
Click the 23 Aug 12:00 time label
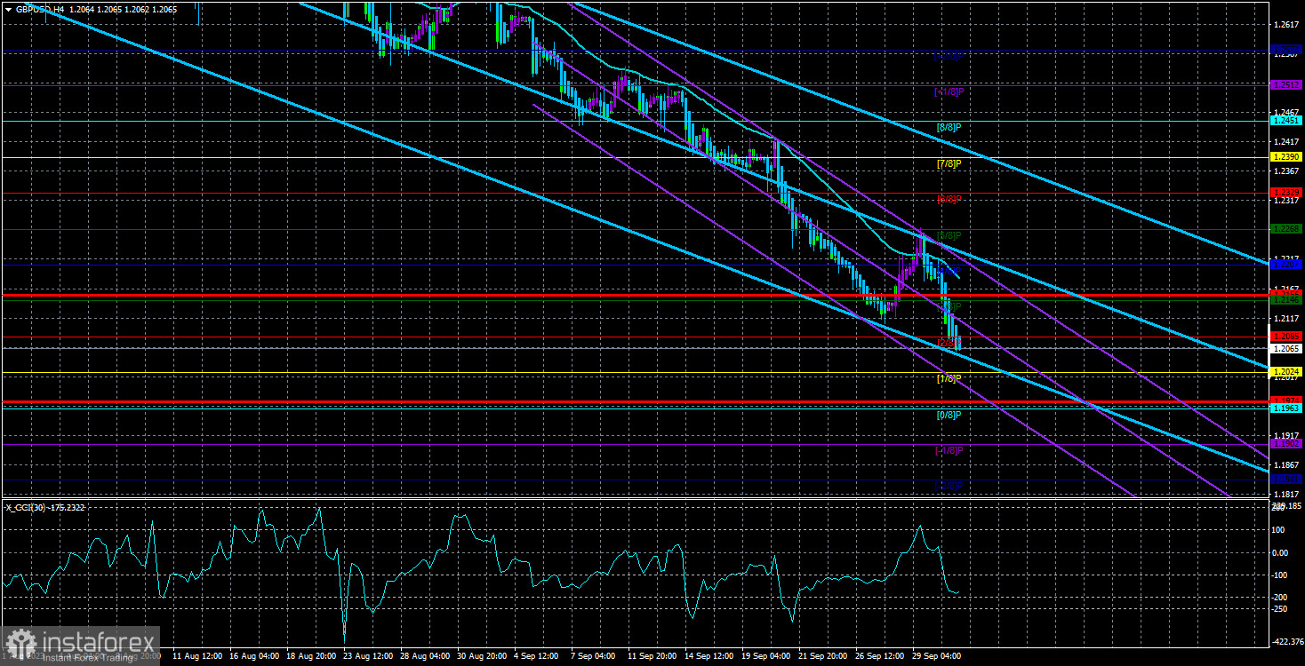coord(368,656)
